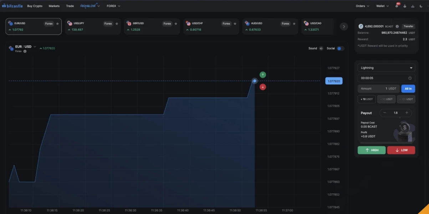Image resolution: width=429 pixels, height=214 pixels.
Task: Click the clock icon in timer field
Action: (x=410, y=78)
